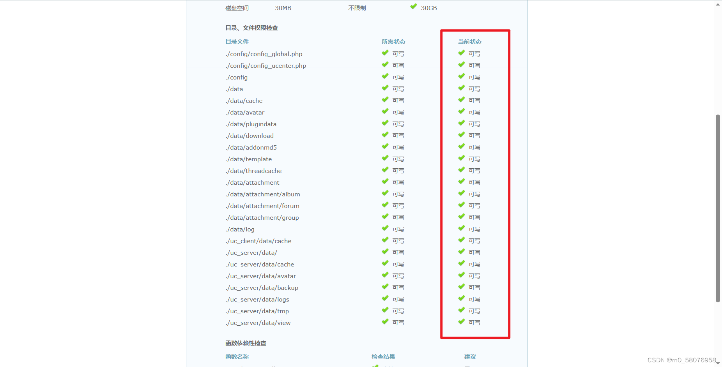Click the required-status checkmark for ./uc_server/data/avatar
Image resolution: width=722 pixels, height=367 pixels.
point(385,275)
